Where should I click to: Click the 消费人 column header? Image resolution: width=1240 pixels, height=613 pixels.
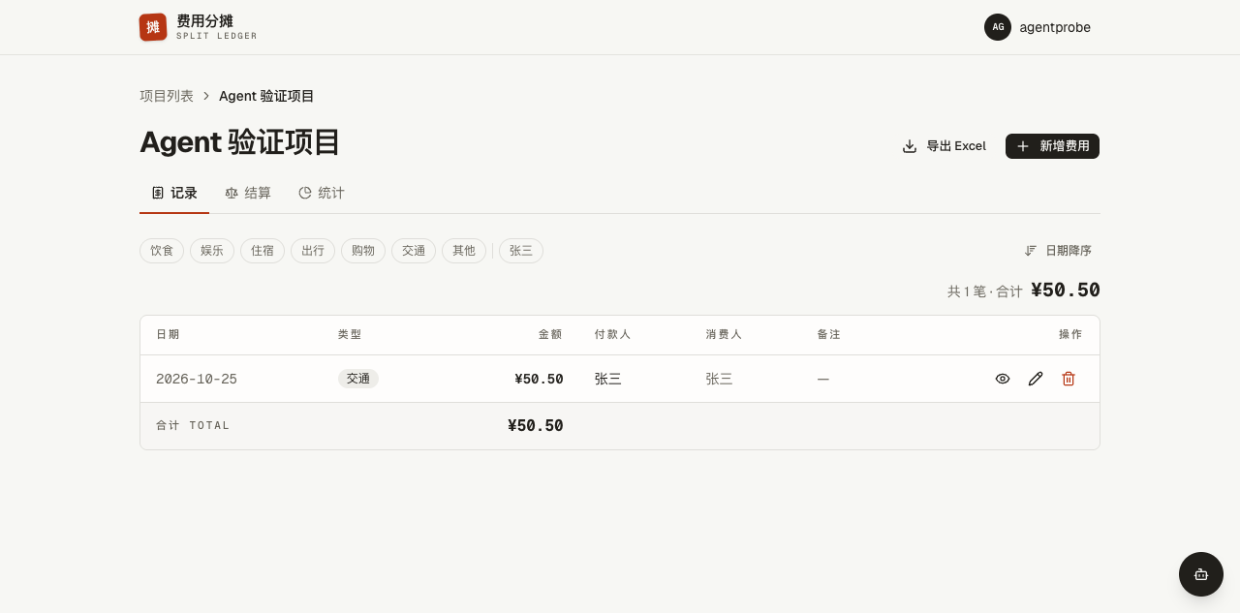(x=724, y=334)
